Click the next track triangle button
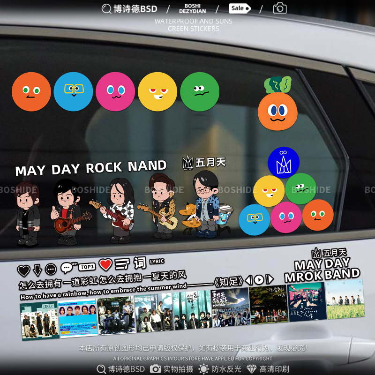This screenshot has height=375, width=375. [x=270, y=279]
